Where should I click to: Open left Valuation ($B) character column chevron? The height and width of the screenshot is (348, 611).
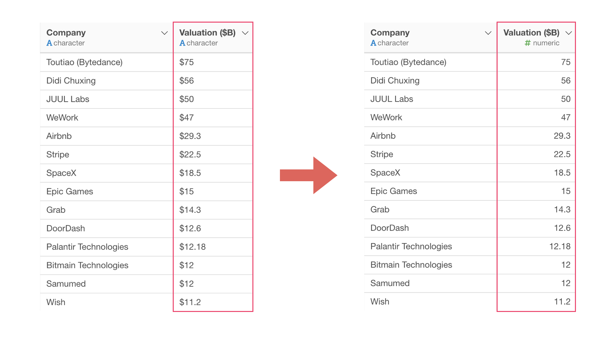pyautogui.click(x=245, y=33)
